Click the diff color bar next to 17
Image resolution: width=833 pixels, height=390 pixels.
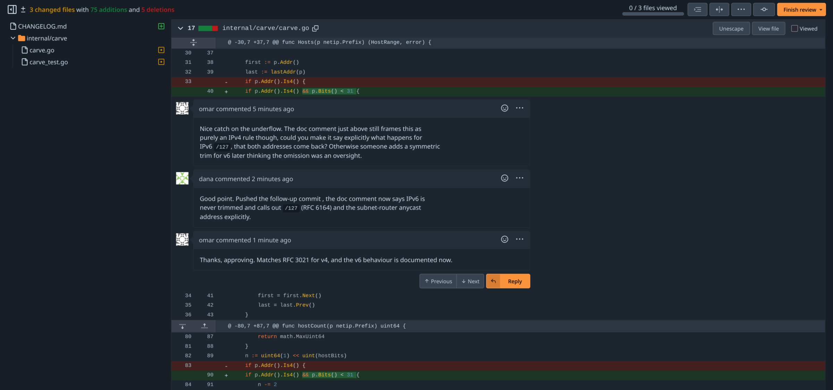208,28
